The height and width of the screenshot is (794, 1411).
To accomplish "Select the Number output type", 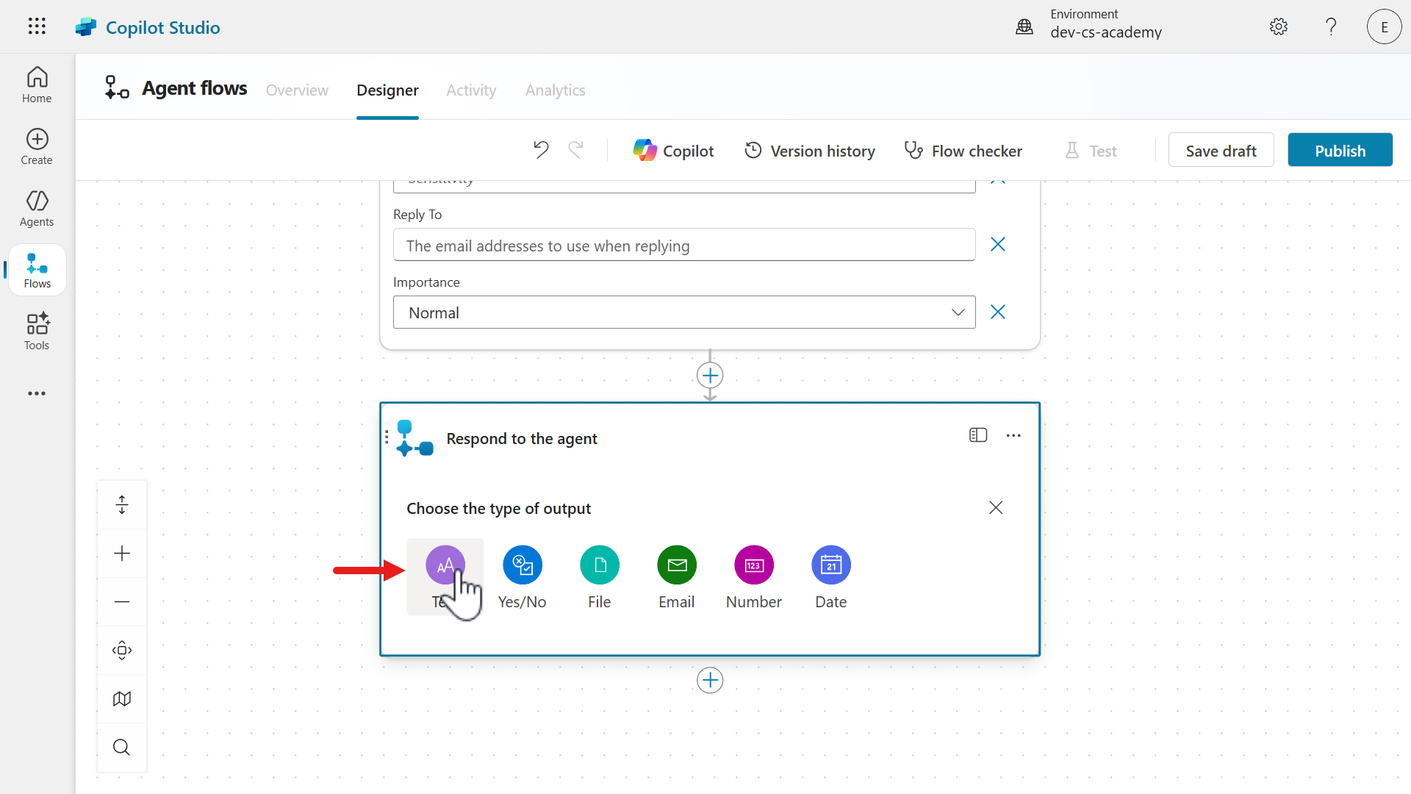I will [753, 565].
